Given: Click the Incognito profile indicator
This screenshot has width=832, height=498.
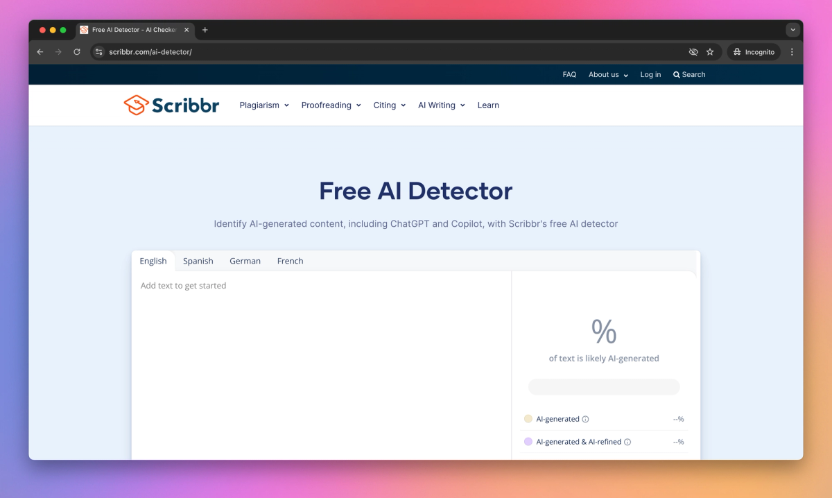Looking at the screenshot, I should point(754,52).
